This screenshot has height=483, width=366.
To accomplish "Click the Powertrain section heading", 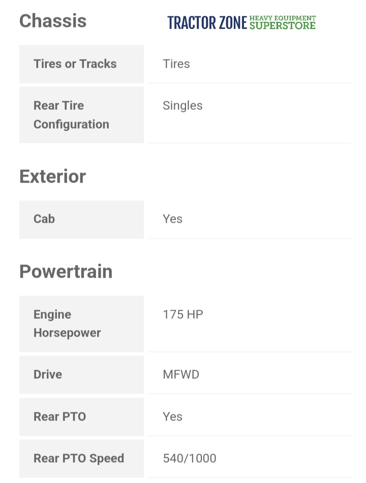I will (66, 271).
